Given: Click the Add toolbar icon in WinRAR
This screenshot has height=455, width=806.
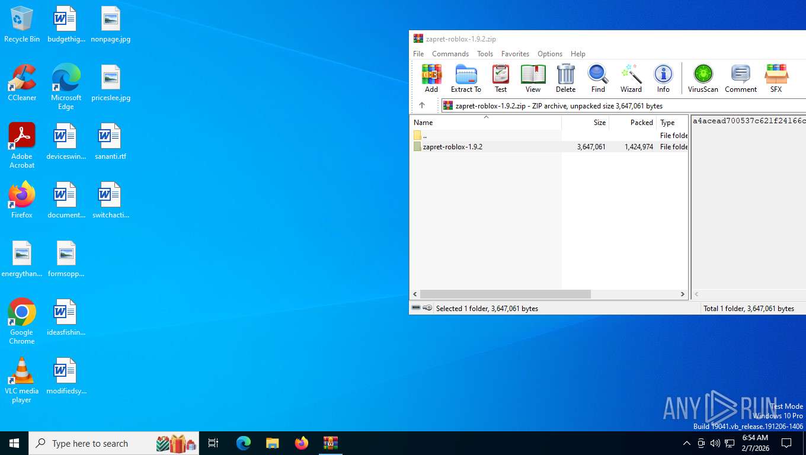Looking at the screenshot, I should click(x=431, y=79).
